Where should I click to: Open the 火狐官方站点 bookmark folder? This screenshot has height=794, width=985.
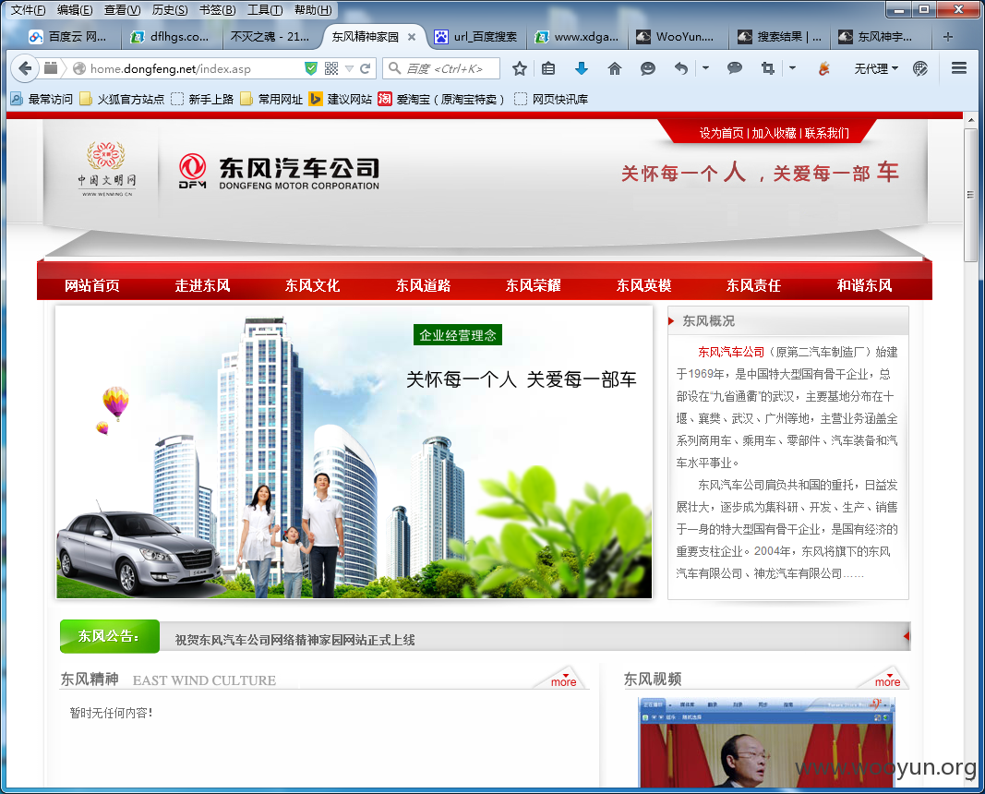click(x=123, y=100)
